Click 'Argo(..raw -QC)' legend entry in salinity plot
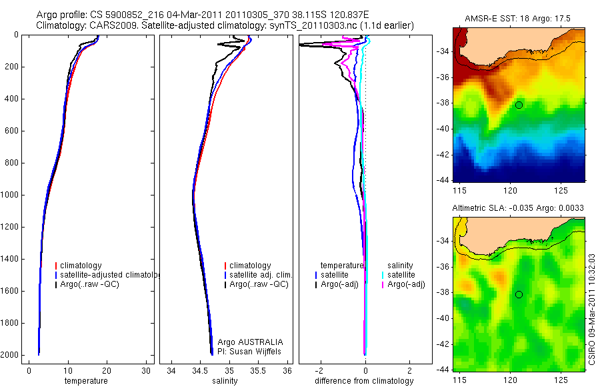 257,284
